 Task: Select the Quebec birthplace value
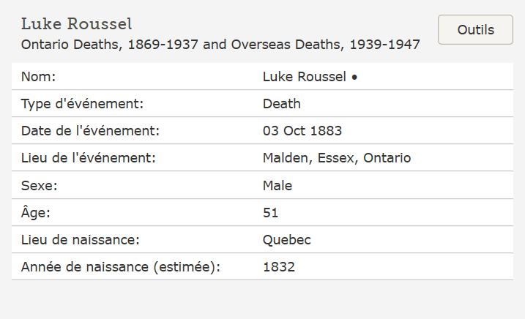pos(286,240)
